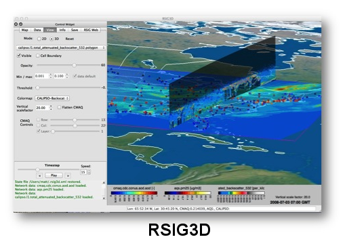Click the CMAQ Layer slider handle
Viewport: 345px width, 252px height.
(x=53, y=131)
